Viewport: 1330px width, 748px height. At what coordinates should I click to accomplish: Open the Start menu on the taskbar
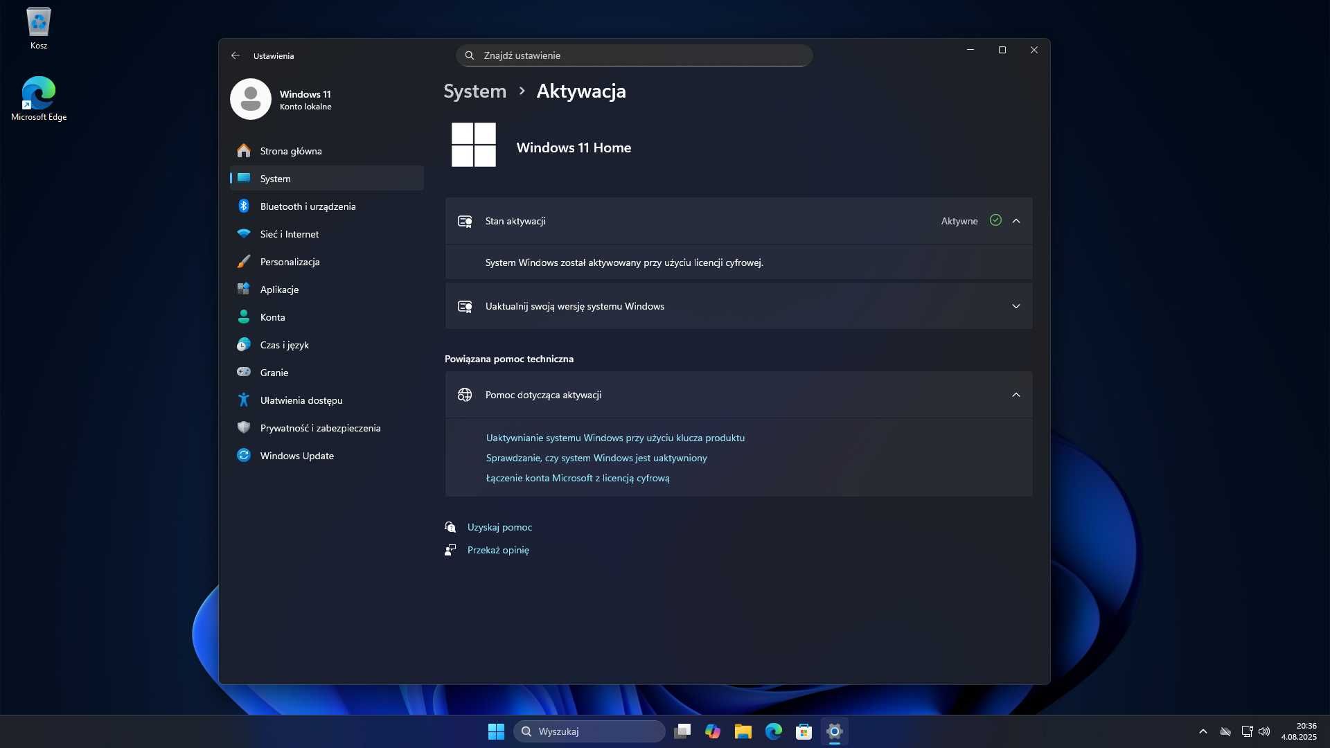coord(496,731)
